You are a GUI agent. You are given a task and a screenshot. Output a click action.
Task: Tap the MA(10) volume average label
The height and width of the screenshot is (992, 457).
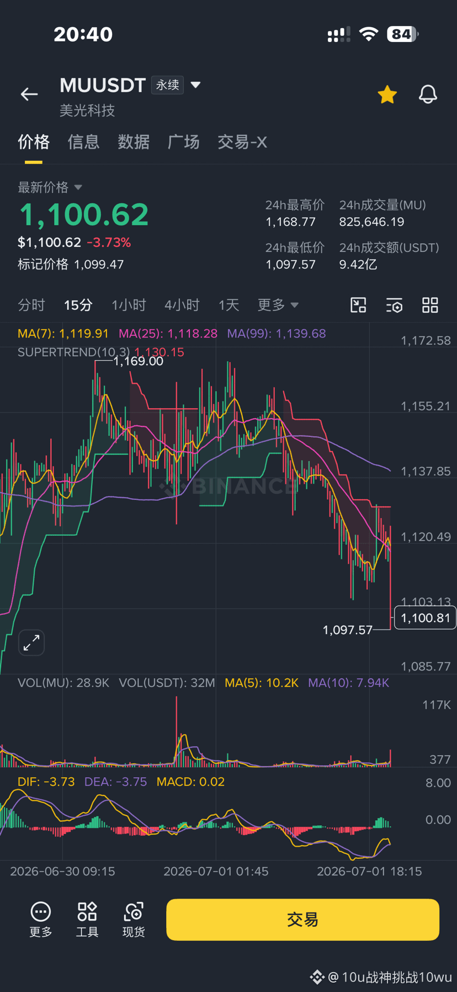pos(349,683)
